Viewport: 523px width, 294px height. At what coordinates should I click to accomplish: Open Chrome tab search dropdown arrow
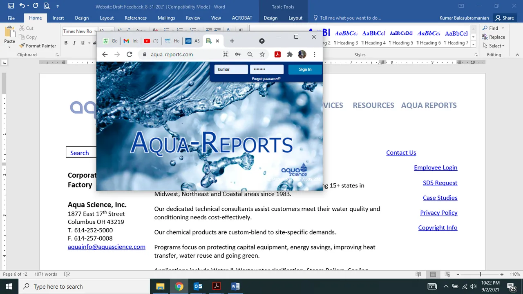coord(262,41)
